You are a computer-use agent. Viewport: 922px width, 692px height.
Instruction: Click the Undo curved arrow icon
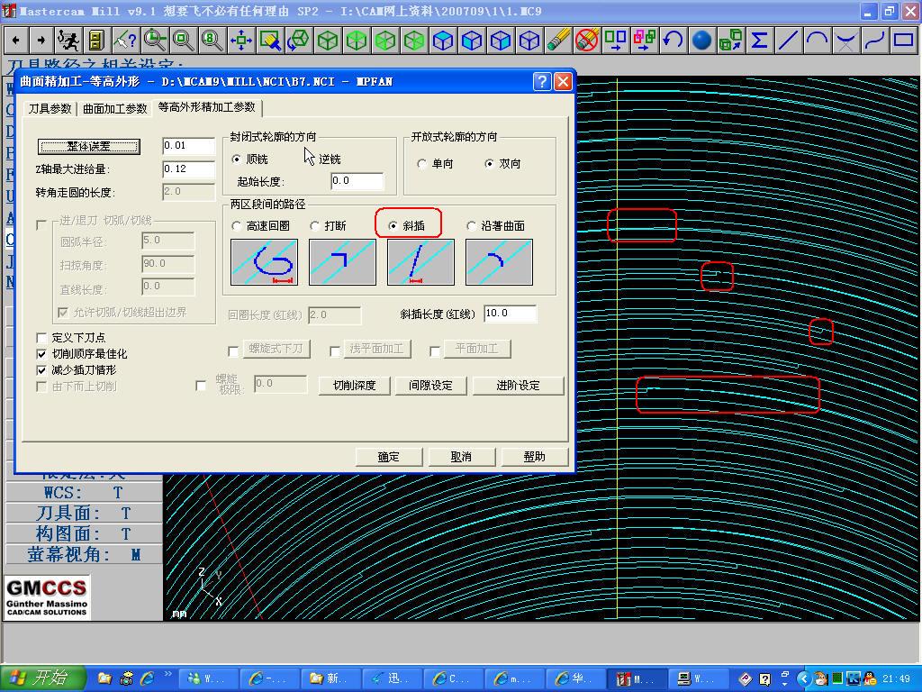pyautogui.click(x=673, y=40)
